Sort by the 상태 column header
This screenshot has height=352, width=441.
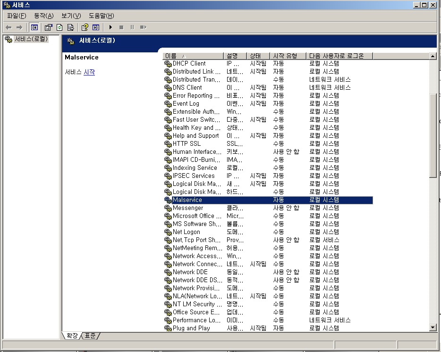click(x=258, y=56)
